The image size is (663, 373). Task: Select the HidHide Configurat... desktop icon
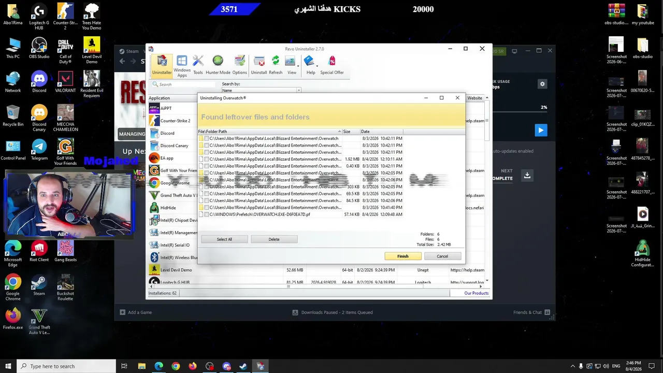point(642,254)
